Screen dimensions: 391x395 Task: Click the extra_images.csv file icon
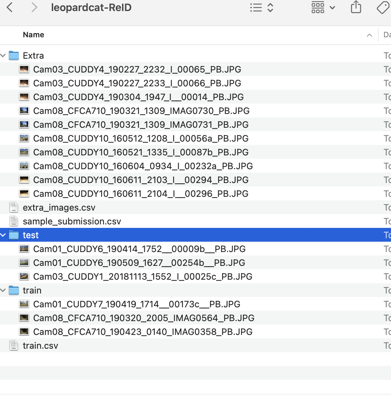tap(13, 207)
